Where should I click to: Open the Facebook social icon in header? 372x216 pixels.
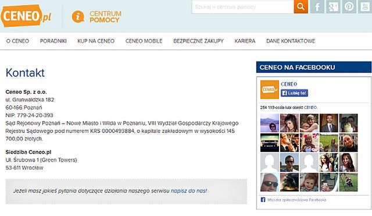coord(317,6)
